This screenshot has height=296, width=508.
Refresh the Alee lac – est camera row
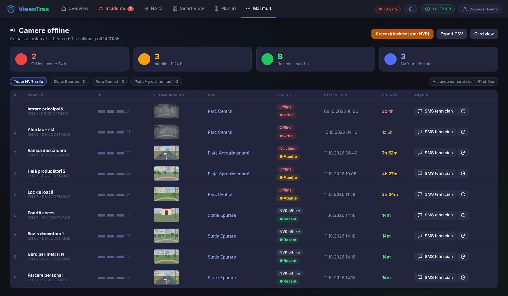(x=463, y=132)
